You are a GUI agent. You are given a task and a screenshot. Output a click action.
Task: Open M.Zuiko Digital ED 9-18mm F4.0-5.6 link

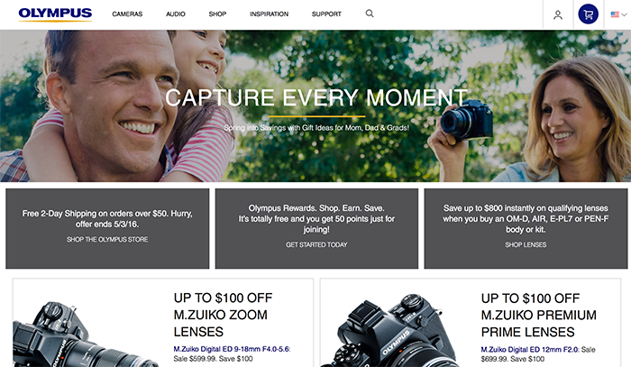tap(232, 349)
